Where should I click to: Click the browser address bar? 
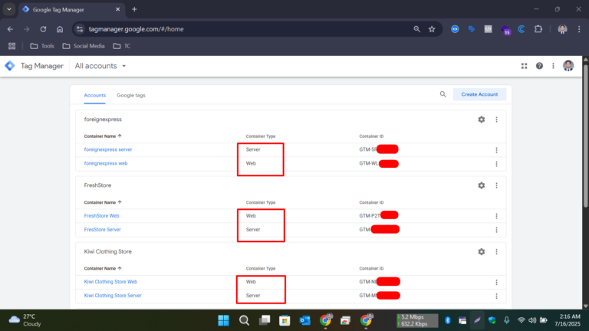pos(245,29)
